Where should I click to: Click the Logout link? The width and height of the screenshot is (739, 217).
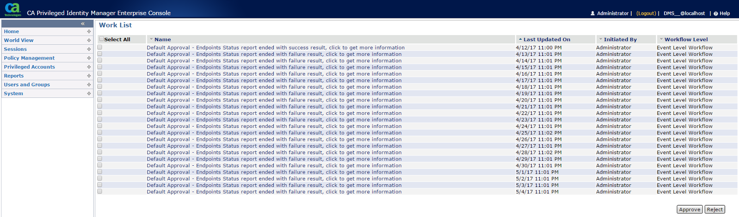646,13
